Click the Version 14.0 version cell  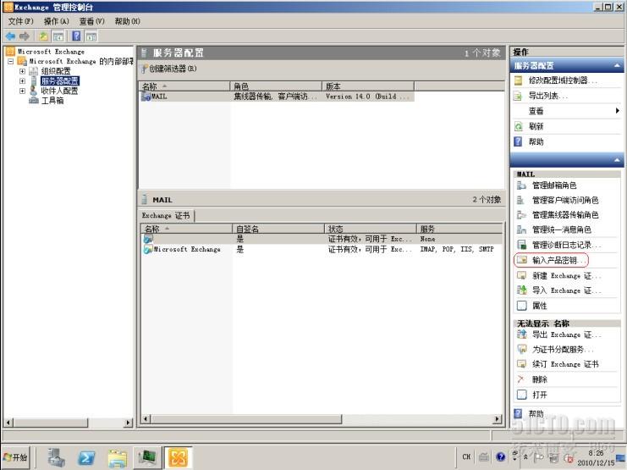coord(367,97)
